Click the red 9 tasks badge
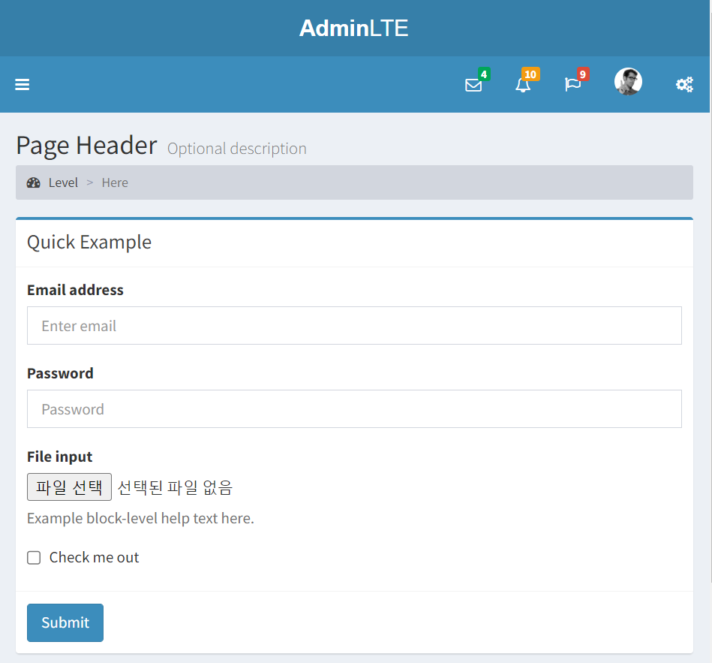The image size is (712, 663). tap(583, 74)
